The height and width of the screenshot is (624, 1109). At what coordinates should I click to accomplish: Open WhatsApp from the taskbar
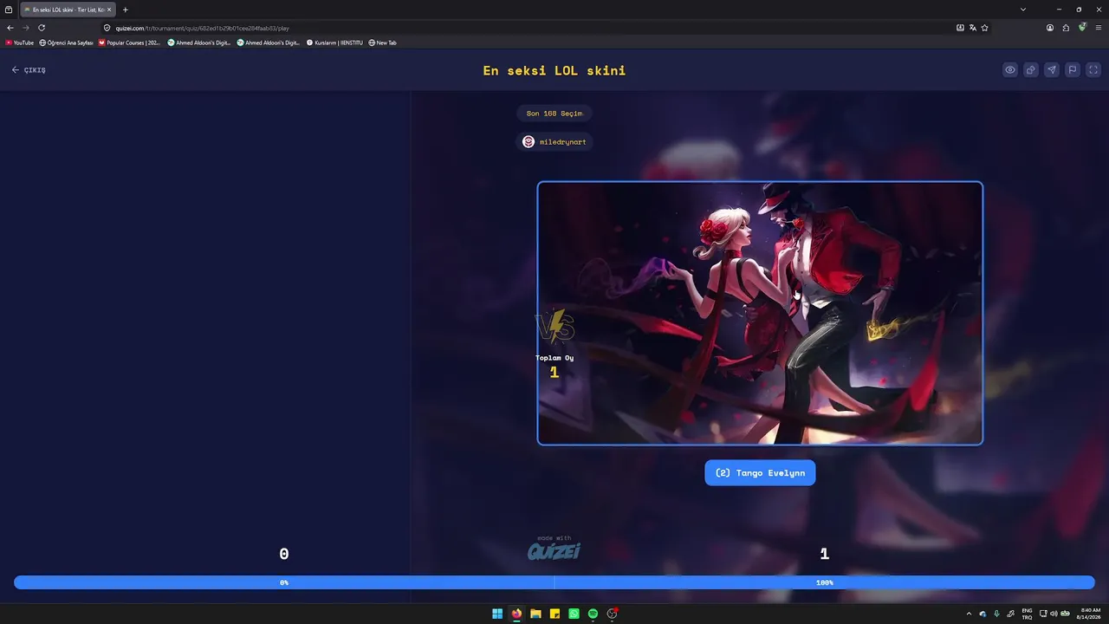(x=574, y=614)
